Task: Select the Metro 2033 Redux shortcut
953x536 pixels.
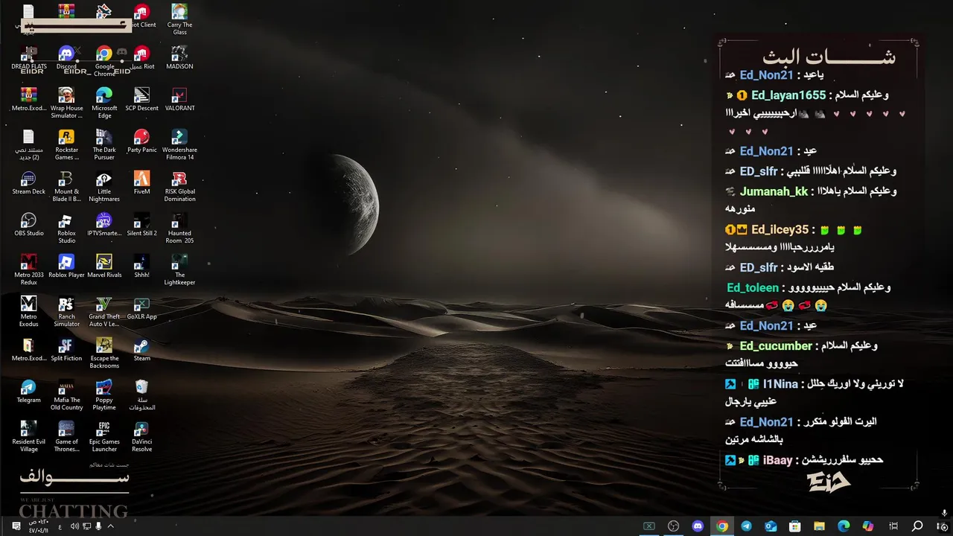Action: (x=28, y=269)
